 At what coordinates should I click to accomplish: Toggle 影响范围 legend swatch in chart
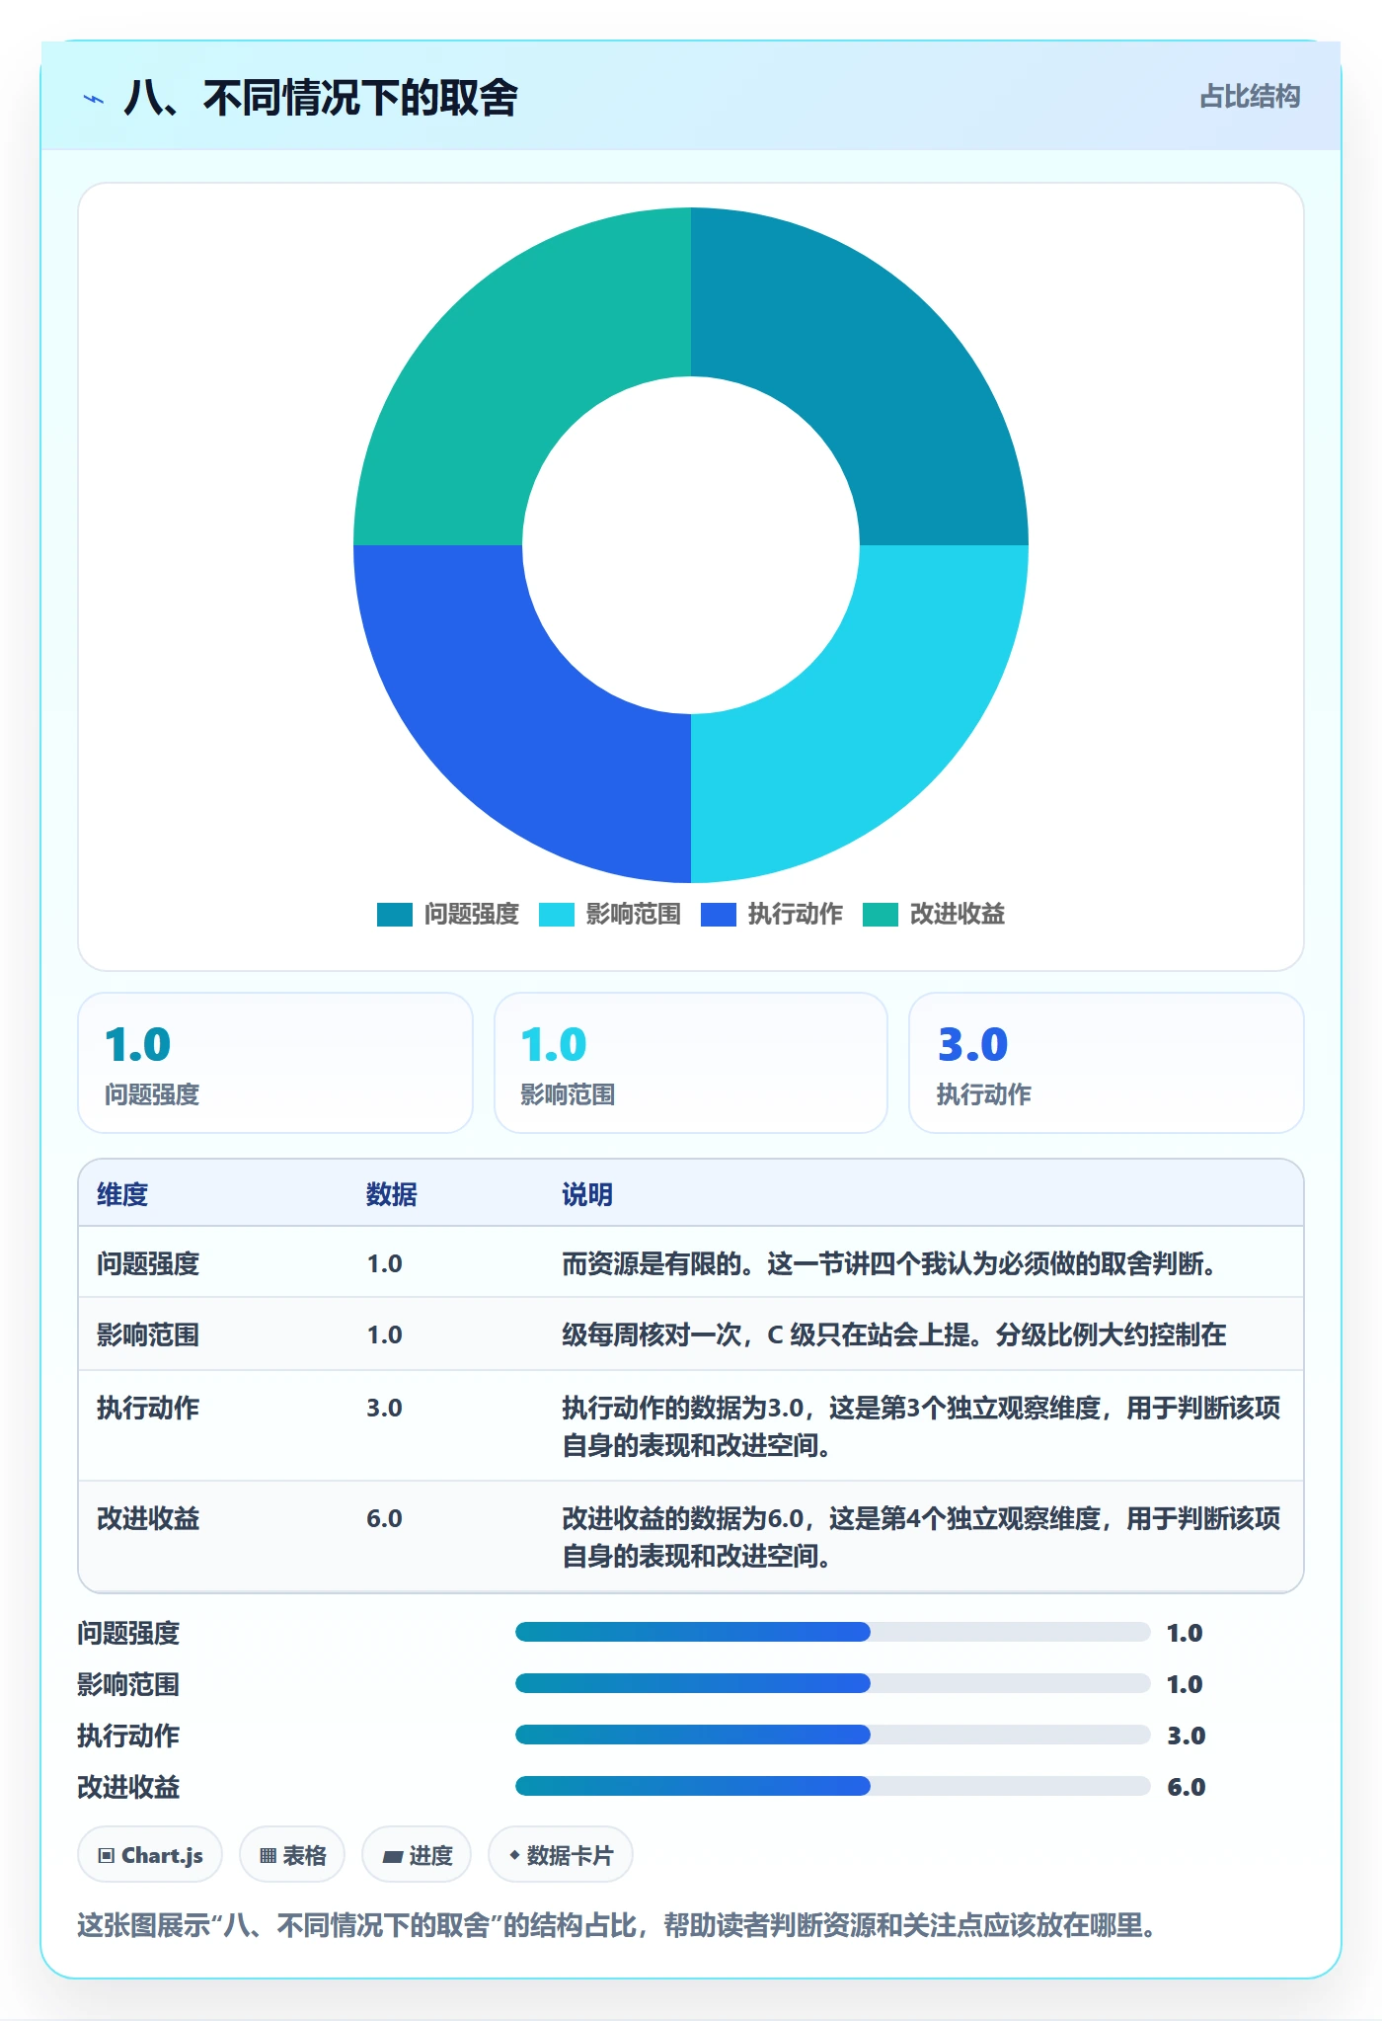coord(556,915)
